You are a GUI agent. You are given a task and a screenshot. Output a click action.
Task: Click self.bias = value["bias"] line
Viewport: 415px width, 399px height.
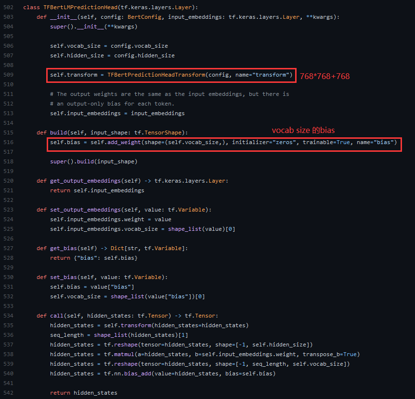92,287
